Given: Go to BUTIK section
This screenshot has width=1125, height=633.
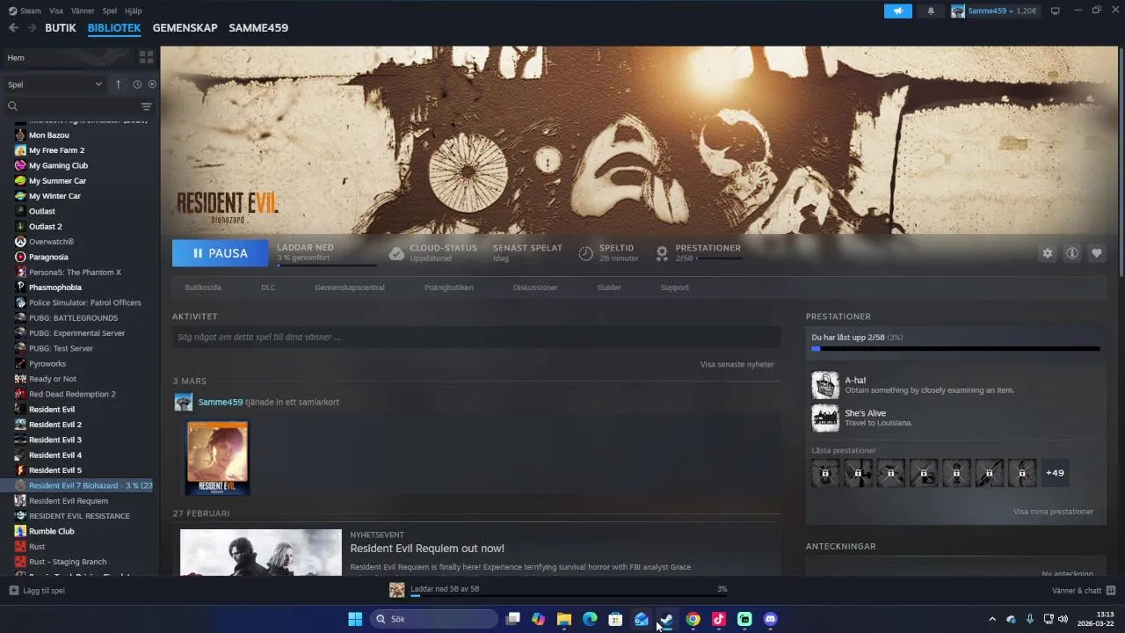Looking at the screenshot, I should (x=61, y=27).
